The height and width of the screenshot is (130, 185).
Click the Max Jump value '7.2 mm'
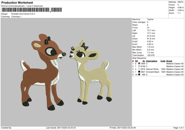[x=150, y=52]
